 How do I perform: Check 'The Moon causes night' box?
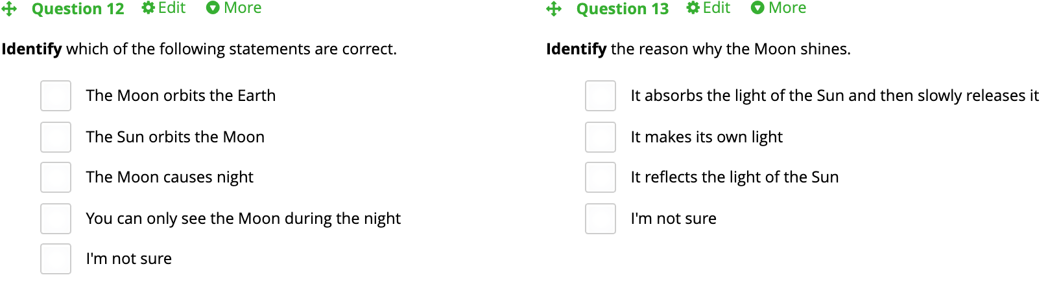pyautogui.click(x=56, y=177)
